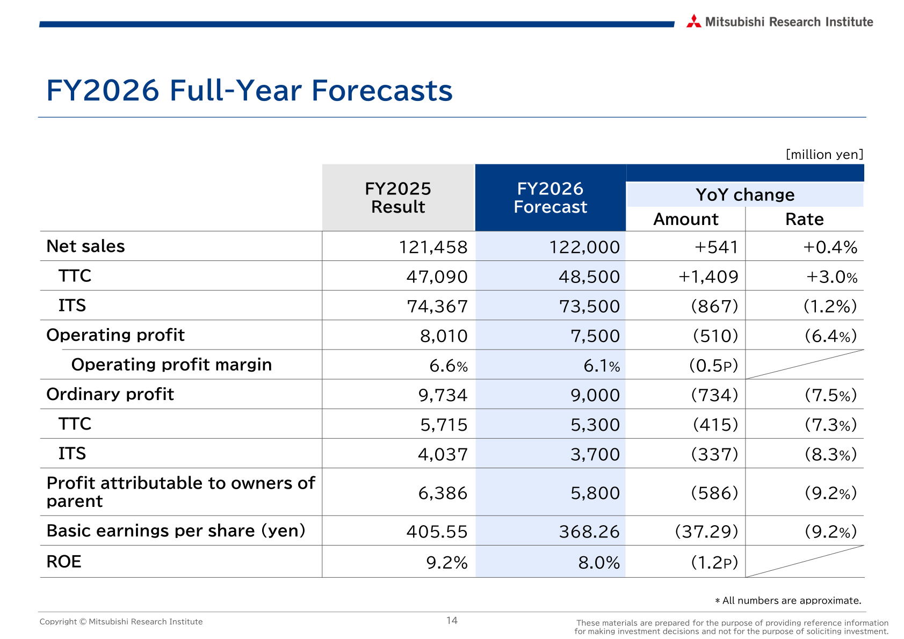This screenshot has width=904, height=639.
Task: Click the 'Rate' column subheader
Action: point(804,219)
